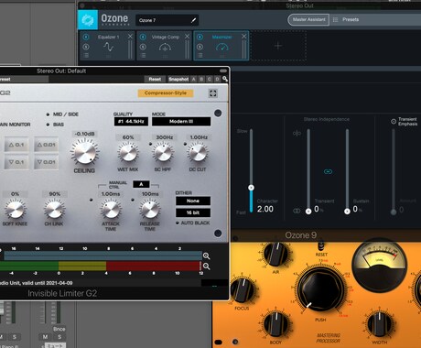Open the MANUAL CTRL dropdown showing A
Viewport: 421px width, 348px height.
pos(141,184)
